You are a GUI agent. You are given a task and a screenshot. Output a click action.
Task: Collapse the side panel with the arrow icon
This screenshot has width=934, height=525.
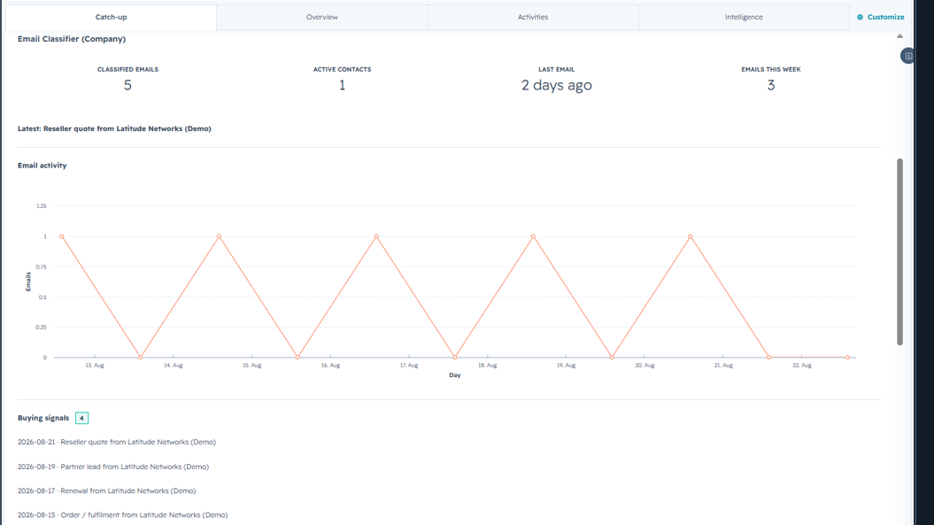click(x=907, y=56)
